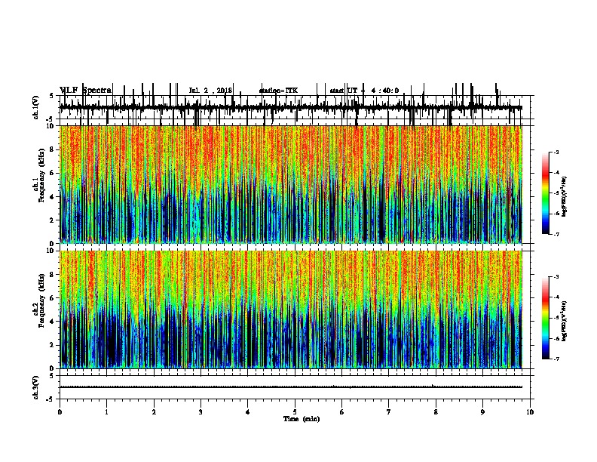The width and height of the screenshot is (597, 462).
Task: Click the 'station=ITK' header label
Action: click(x=278, y=91)
